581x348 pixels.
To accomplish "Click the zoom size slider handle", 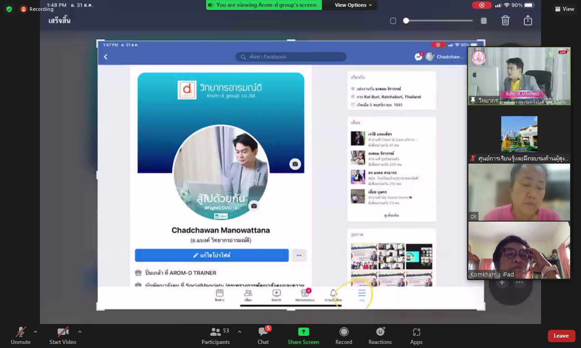I will [406, 21].
